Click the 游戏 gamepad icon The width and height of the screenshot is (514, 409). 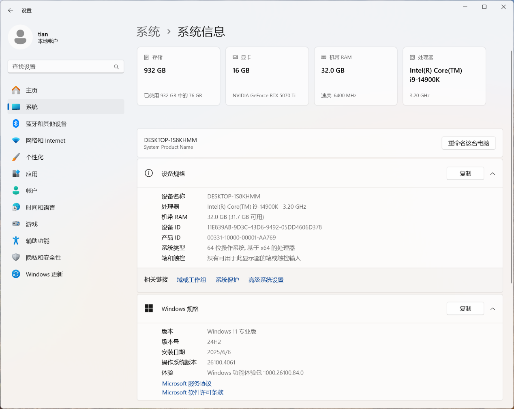[16, 224]
